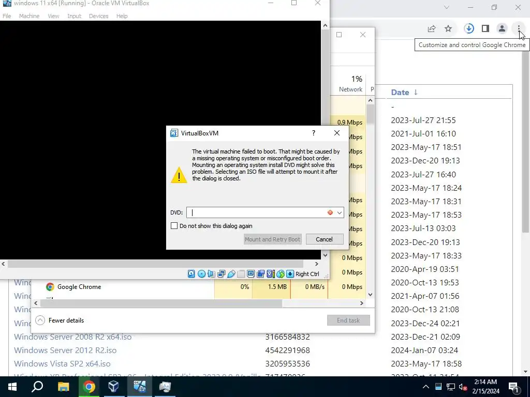Click the Task Manager vertical scrollbar down arrow
The image size is (530, 397).
[x=370, y=294]
